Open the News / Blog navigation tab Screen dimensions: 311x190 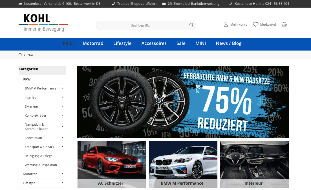point(228,43)
